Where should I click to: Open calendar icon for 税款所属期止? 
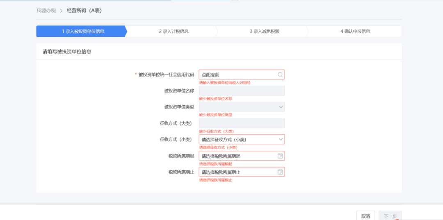[x=280, y=172]
